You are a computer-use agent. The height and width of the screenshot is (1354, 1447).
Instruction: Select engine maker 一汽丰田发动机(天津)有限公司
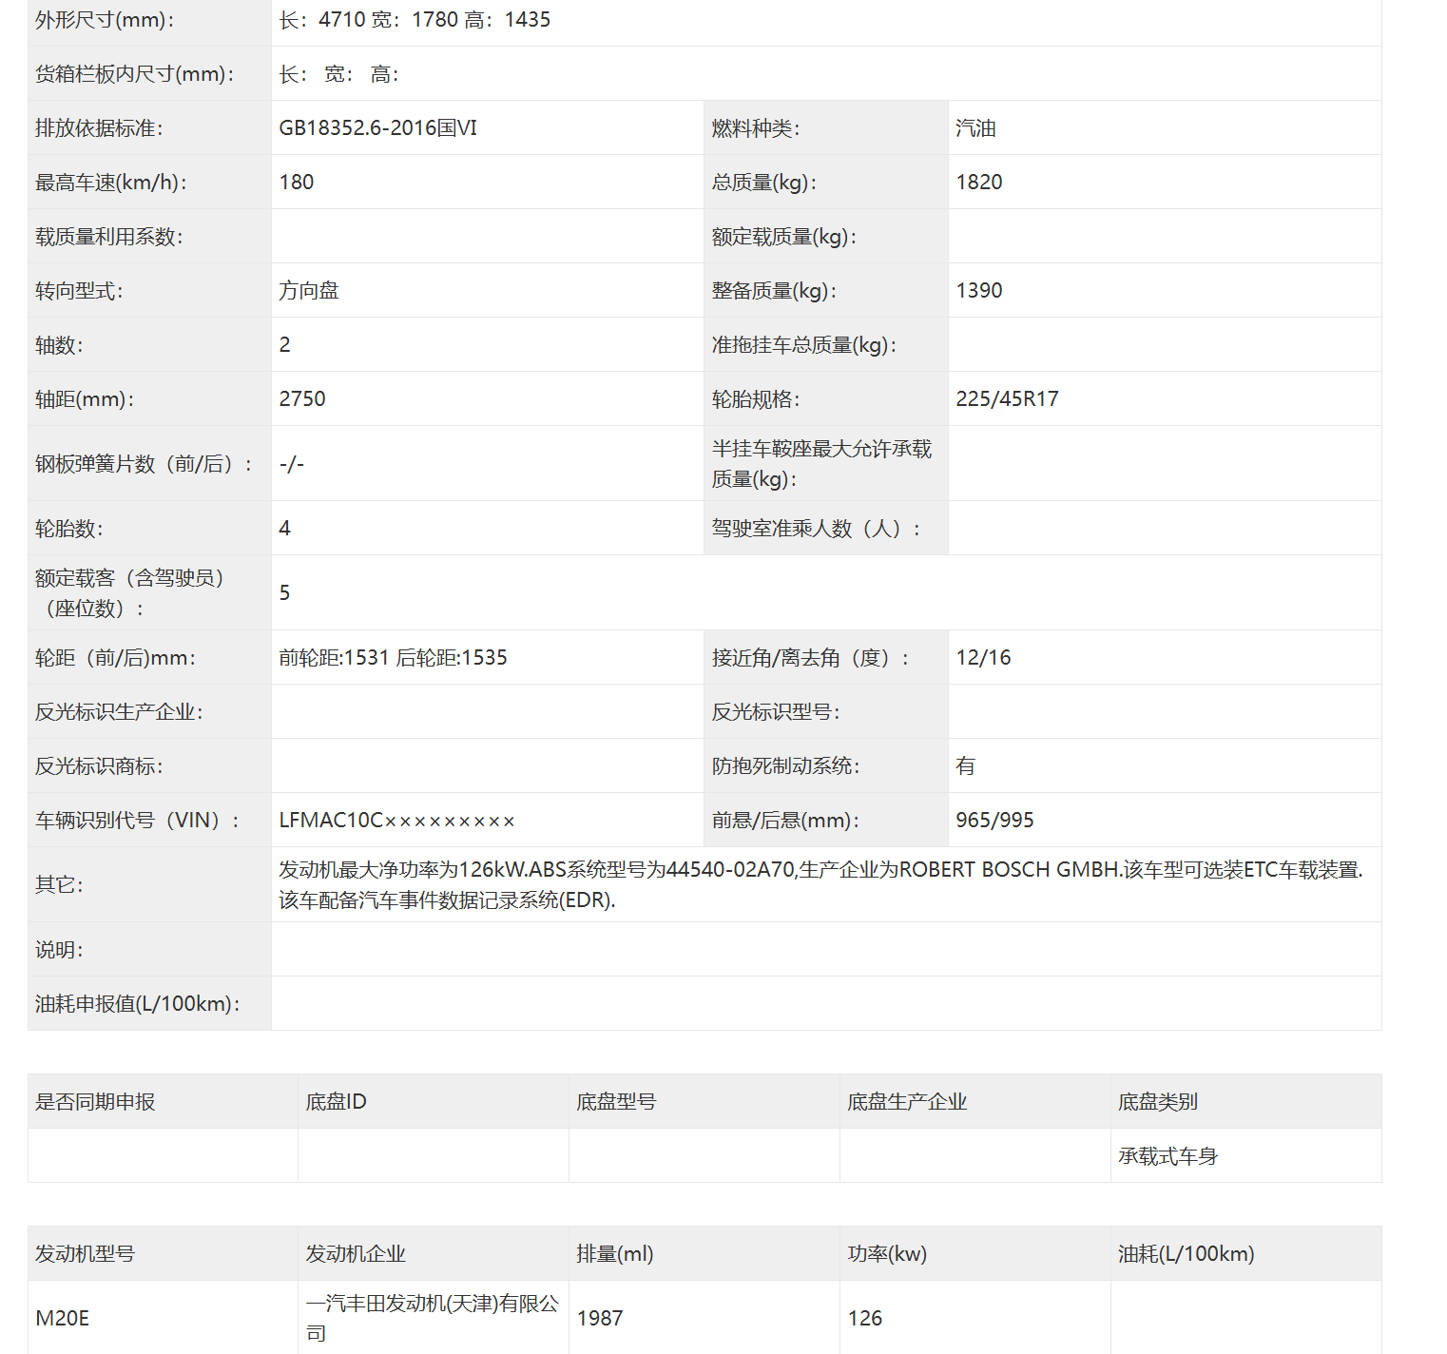click(433, 1318)
